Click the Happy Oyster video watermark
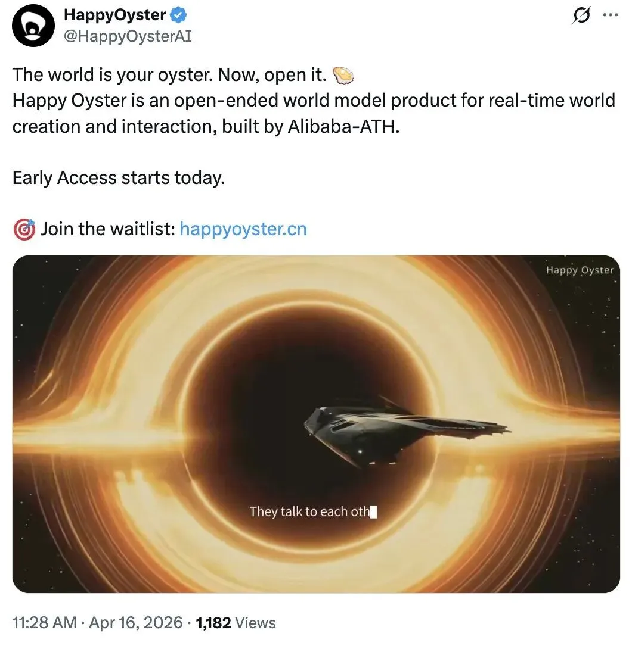The width and height of the screenshot is (632, 649). pos(580,270)
